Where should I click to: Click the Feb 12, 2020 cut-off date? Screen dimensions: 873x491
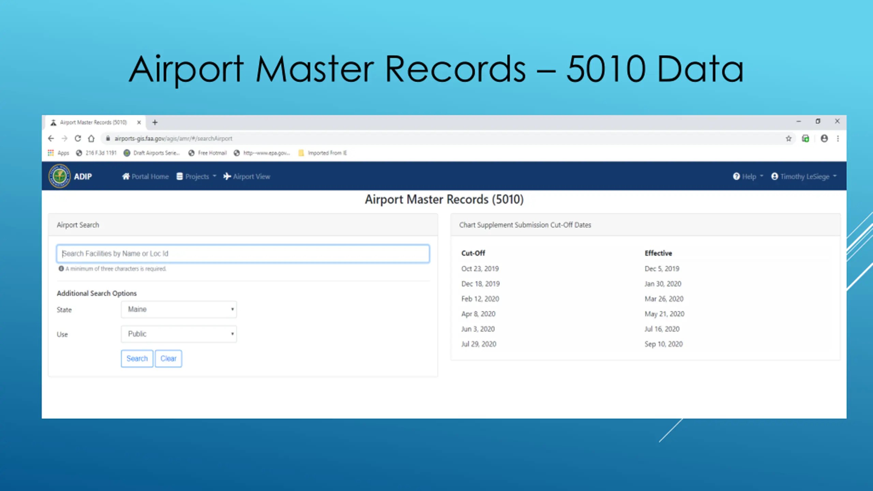(x=480, y=299)
